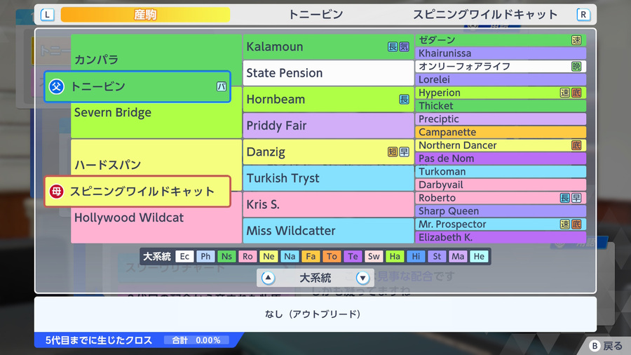Click the blue 父 sire icon
The image size is (631, 355).
click(x=56, y=86)
